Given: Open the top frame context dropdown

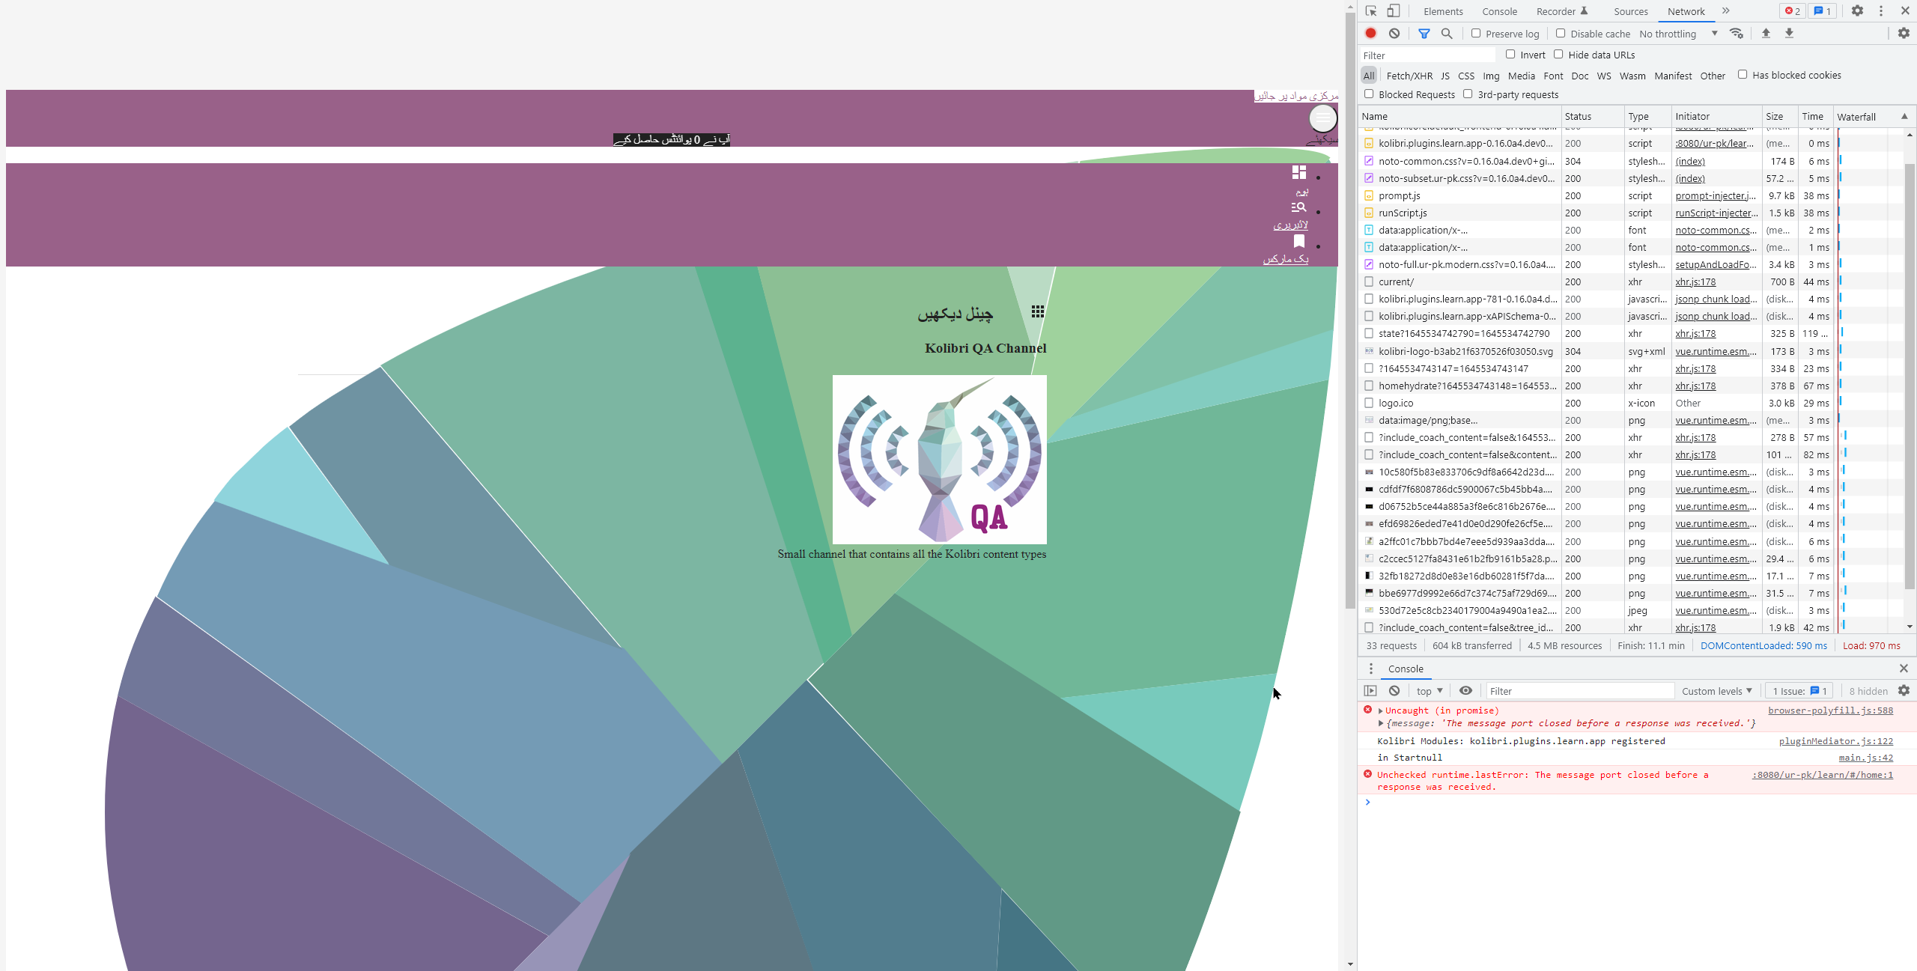Looking at the screenshot, I should (x=1427, y=690).
